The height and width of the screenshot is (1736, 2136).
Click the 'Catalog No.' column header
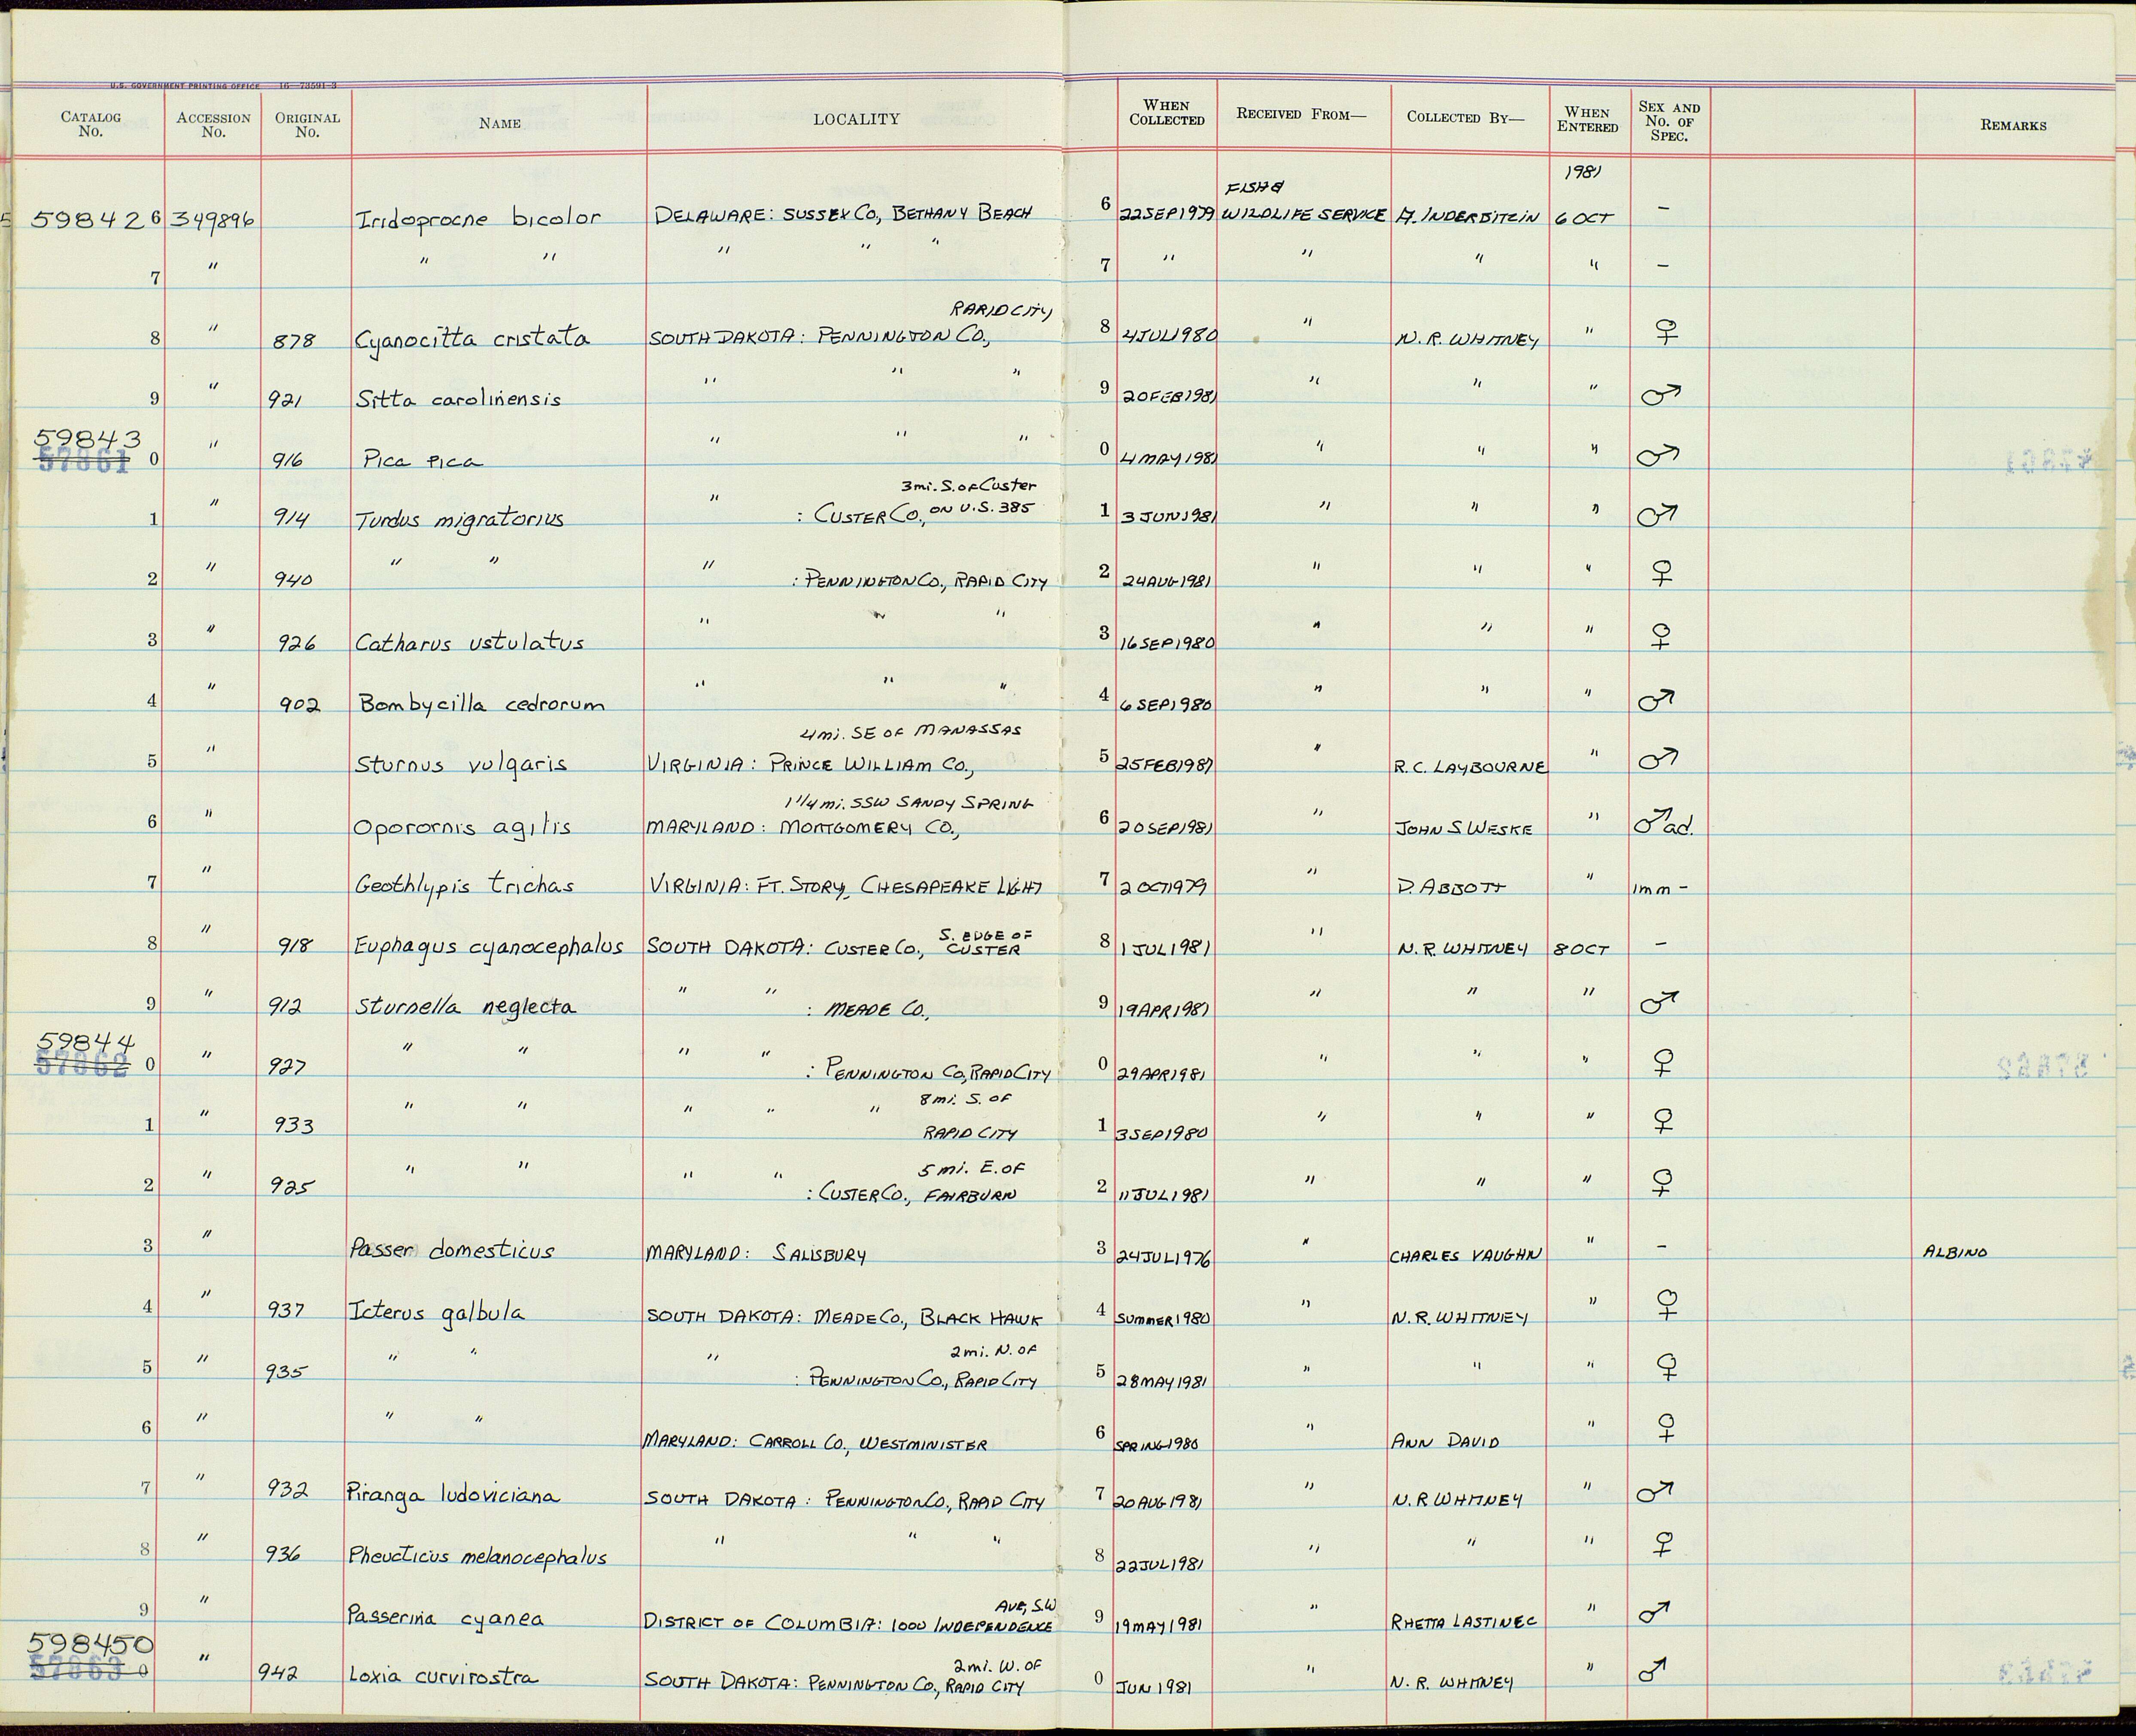90,124
